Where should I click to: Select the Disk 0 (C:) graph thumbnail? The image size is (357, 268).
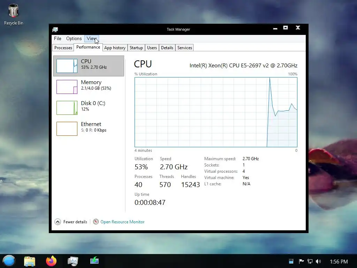click(x=67, y=108)
